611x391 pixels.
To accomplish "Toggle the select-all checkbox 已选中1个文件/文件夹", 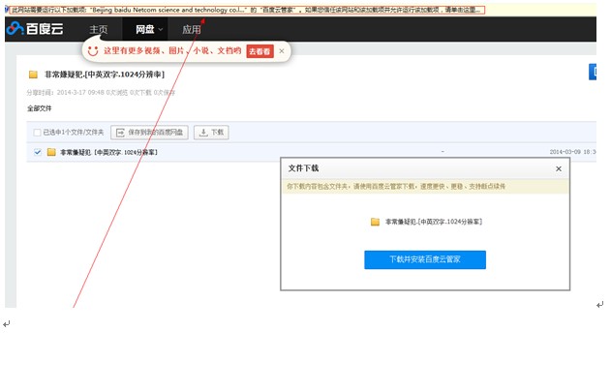I will click(x=37, y=133).
